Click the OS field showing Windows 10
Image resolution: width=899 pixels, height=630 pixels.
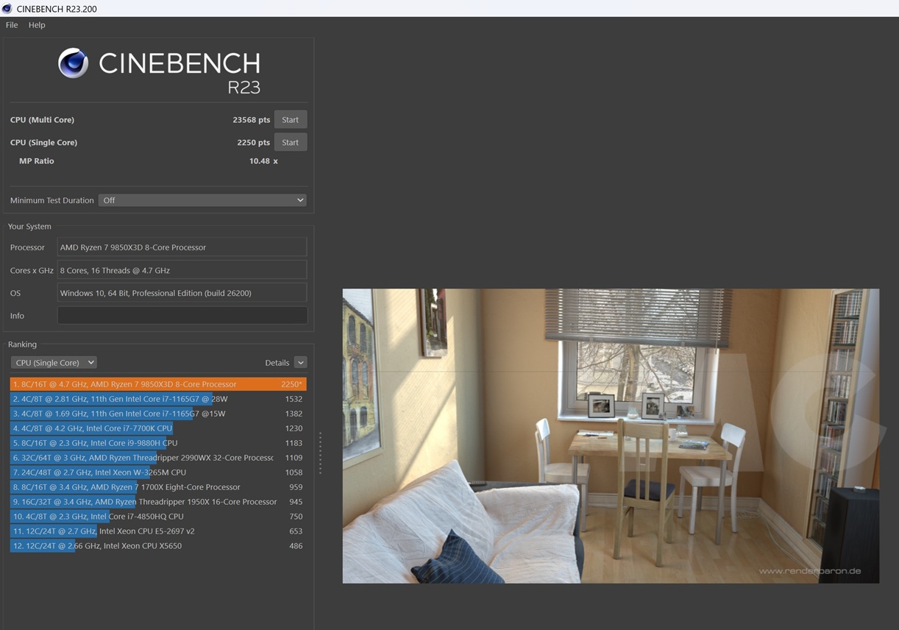[x=182, y=292]
